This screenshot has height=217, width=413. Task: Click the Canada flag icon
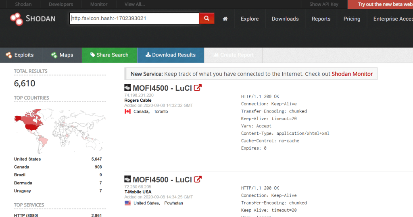point(127,111)
